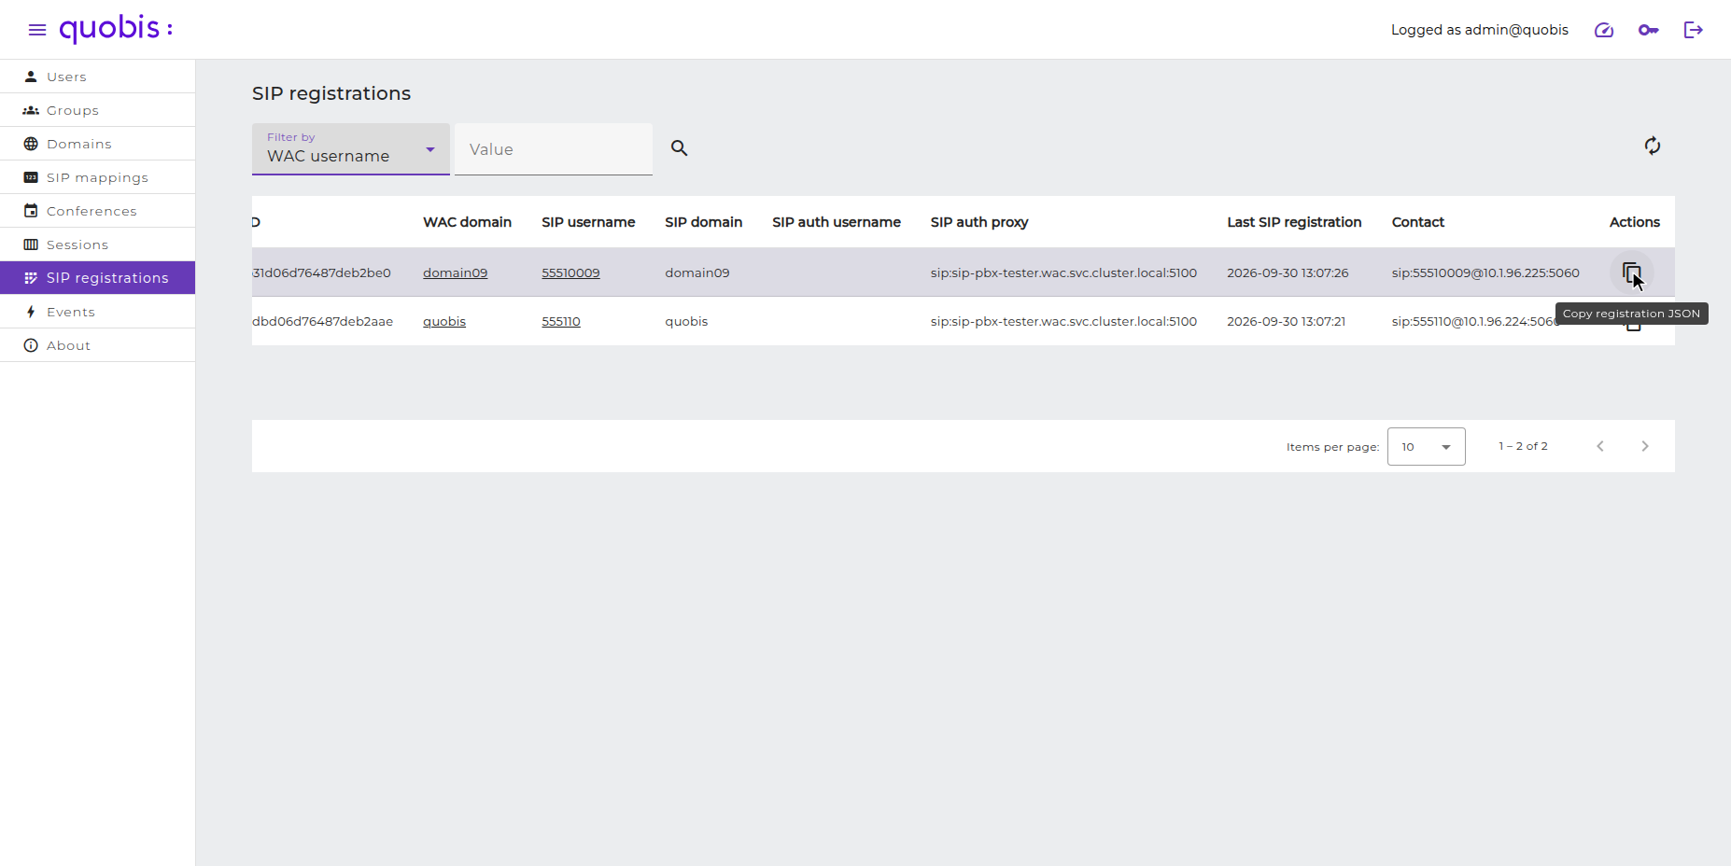Click 'Logged as admin@quobis' text
The image size is (1731, 866).
click(1480, 30)
